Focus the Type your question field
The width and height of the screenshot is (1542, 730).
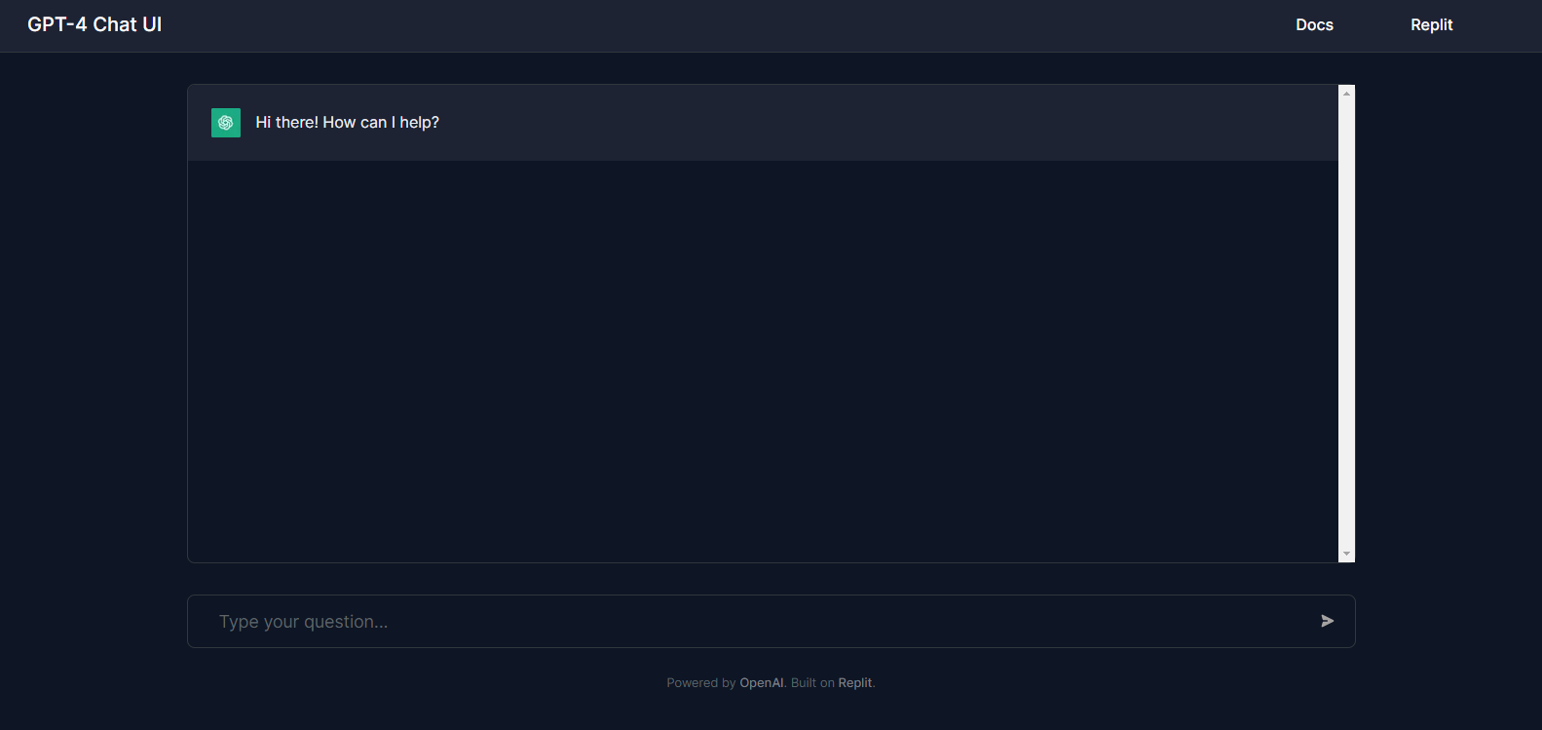(750, 622)
